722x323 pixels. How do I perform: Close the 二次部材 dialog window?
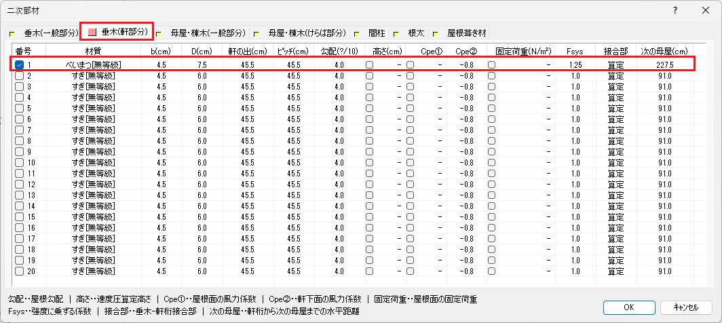(705, 10)
